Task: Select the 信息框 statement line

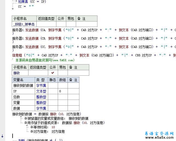Action: tap(94, 55)
